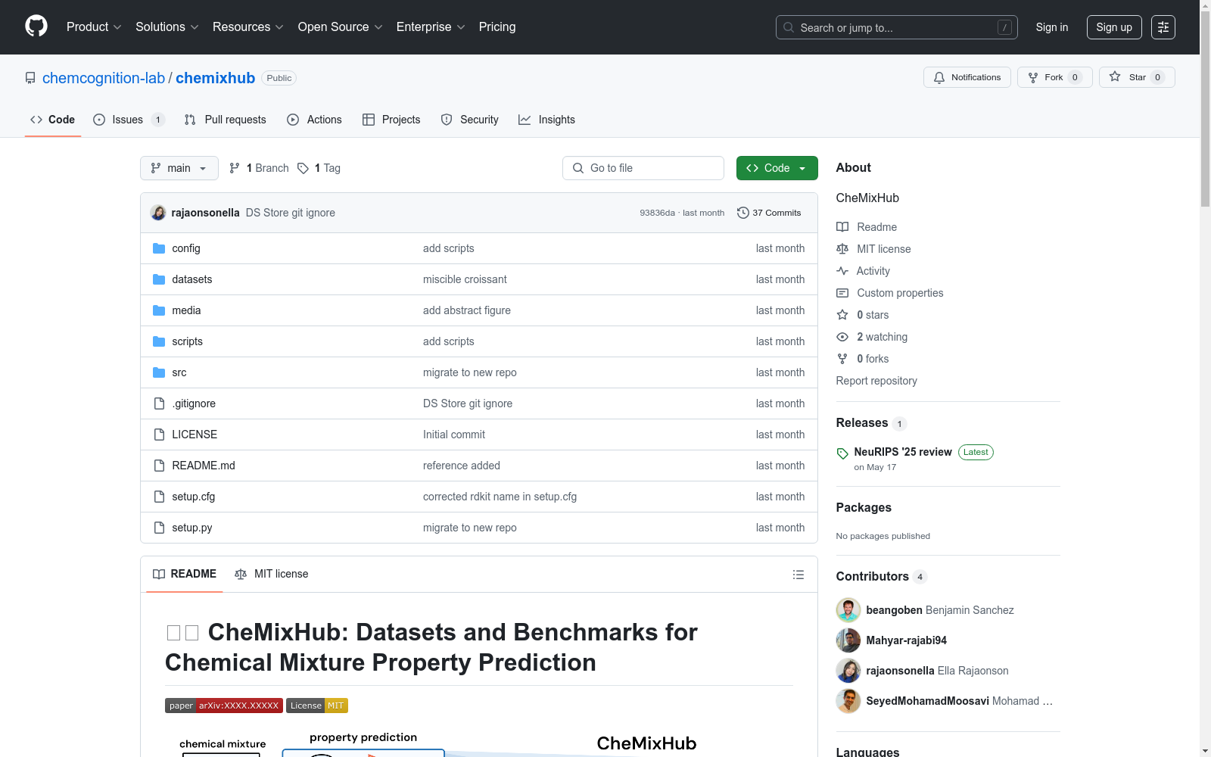Star the chemixhub repository
Viewport: 1211px width, 757px height.
(1137, 77)
